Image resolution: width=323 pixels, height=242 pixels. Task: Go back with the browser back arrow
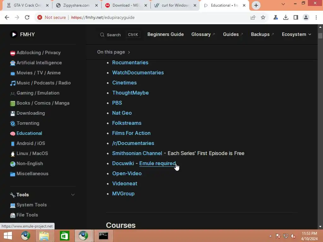pos(7,18)
